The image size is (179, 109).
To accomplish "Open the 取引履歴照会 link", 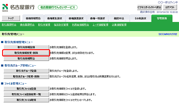I will click(9, 25).
